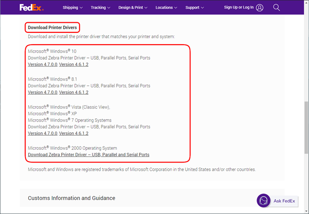Download Version 4.6.1.2 for Windows 10
The image size is (309, 214).
point(74,65)
